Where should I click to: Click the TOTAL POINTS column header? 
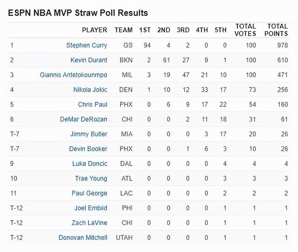pyautogui.click(x=277, y=30)
